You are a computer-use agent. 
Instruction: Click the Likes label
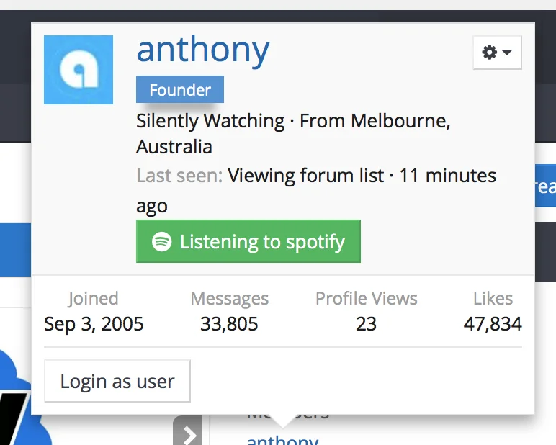(x=493, y=299)
